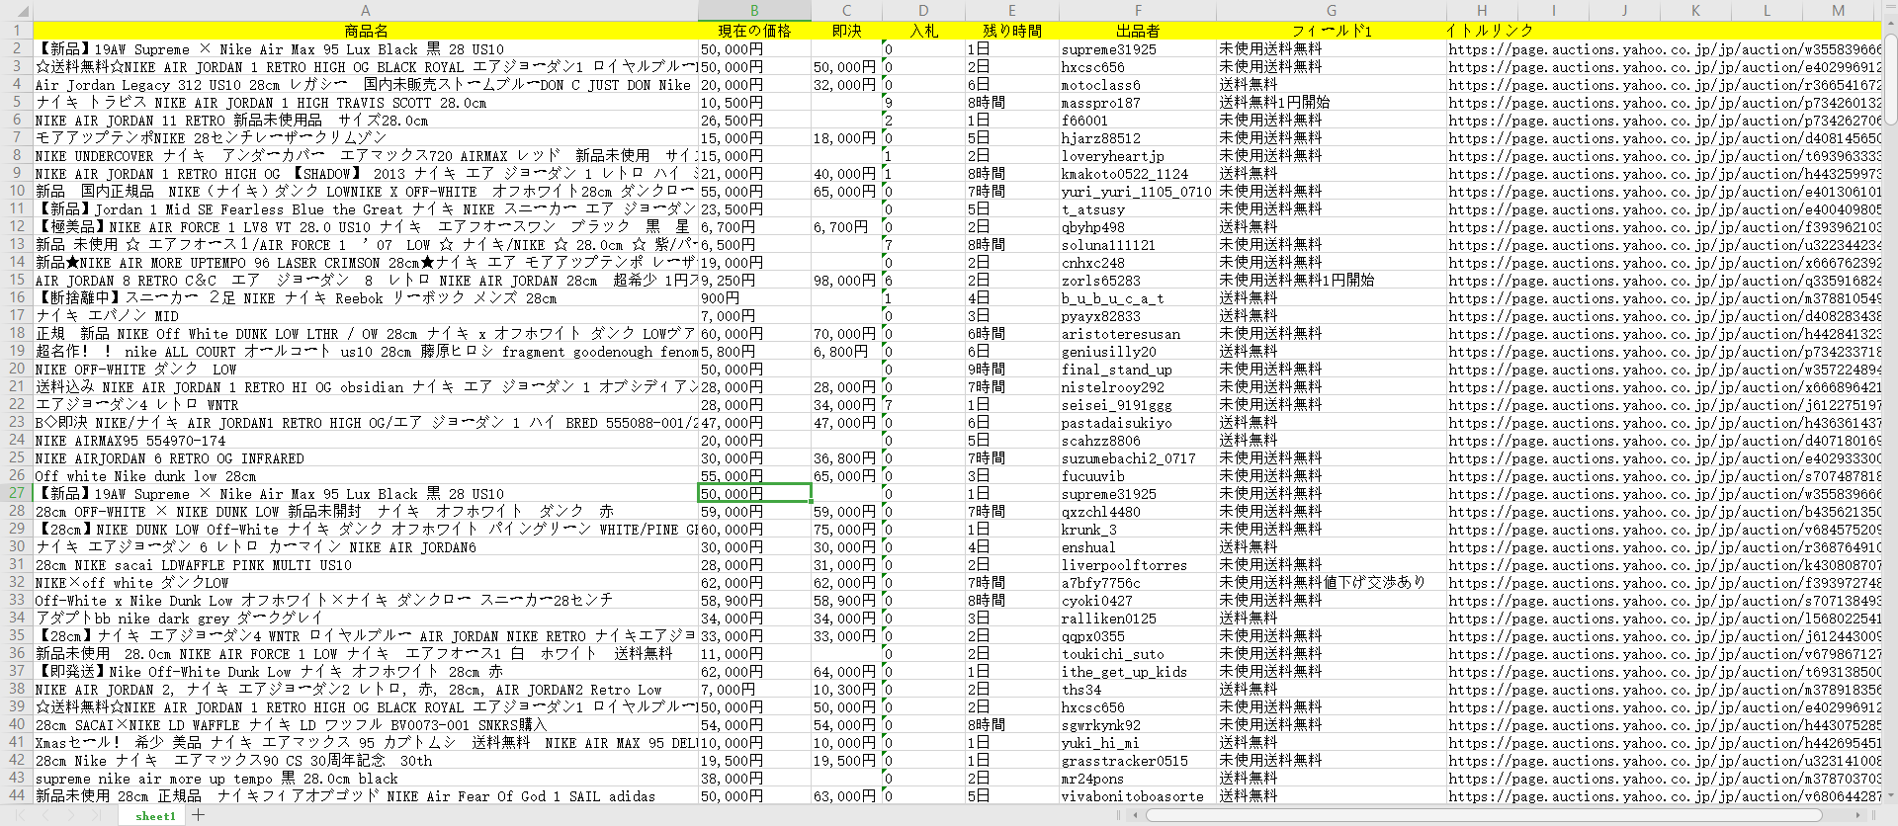Select the Off white Nike dunk low 28cm cell
This screenshot has width=1898, height=826.
coord(365,476)
